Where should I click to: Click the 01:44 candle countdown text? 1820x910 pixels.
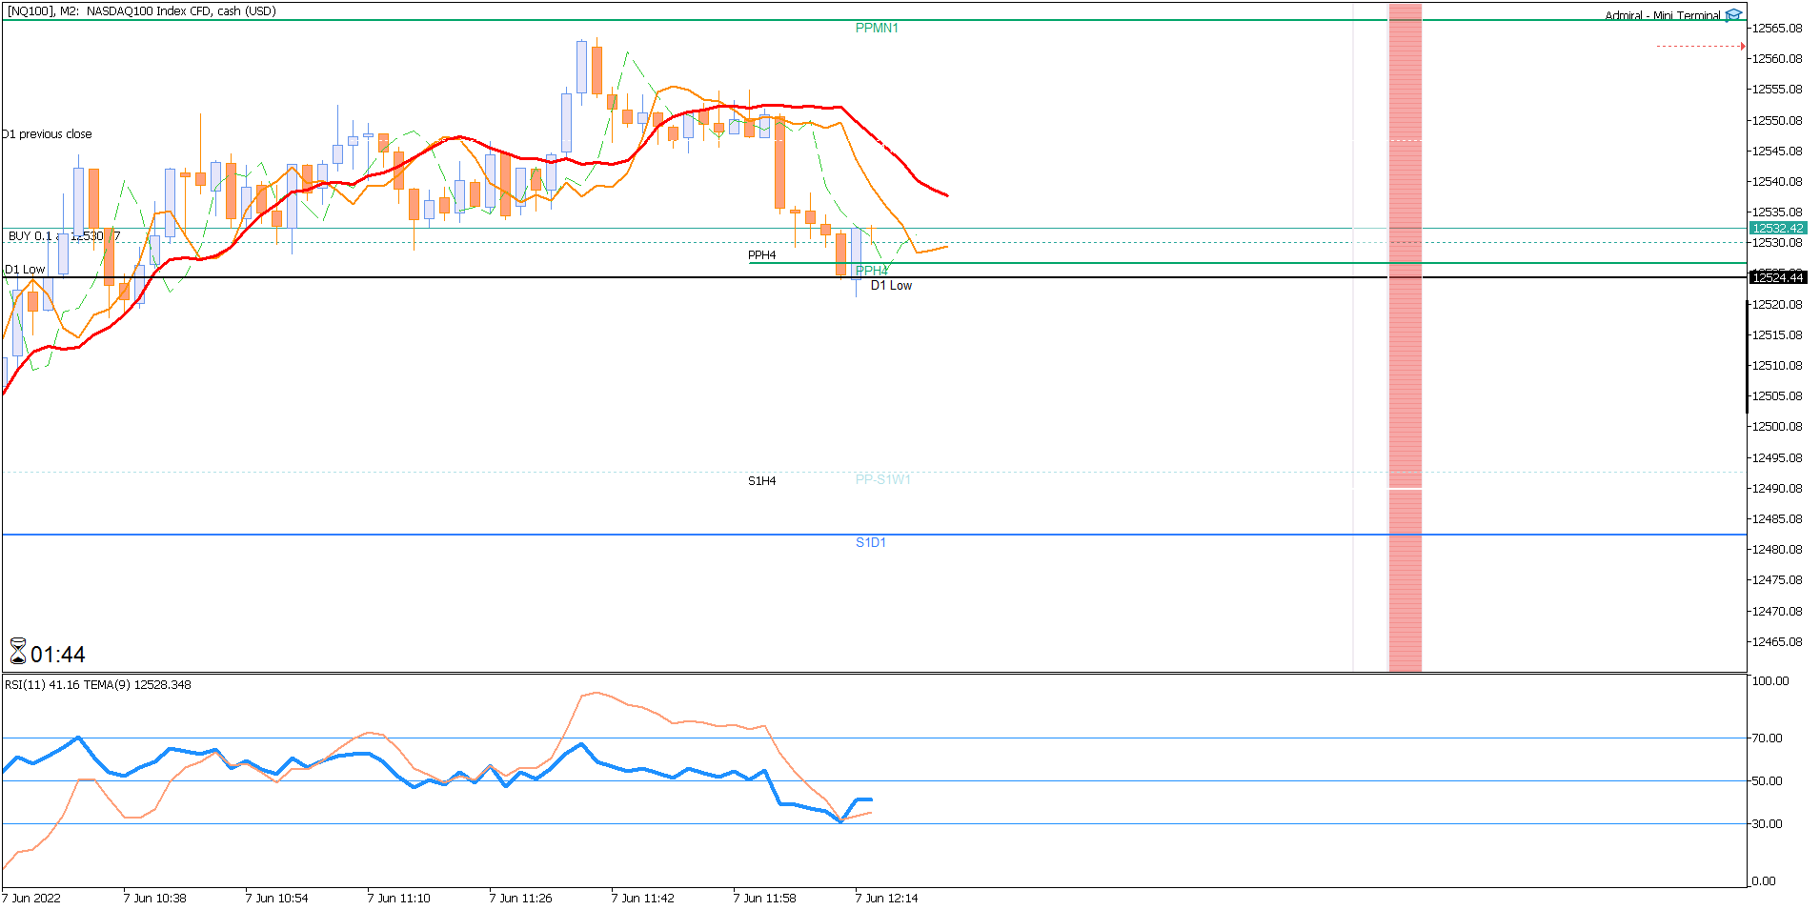coord(58,655)
